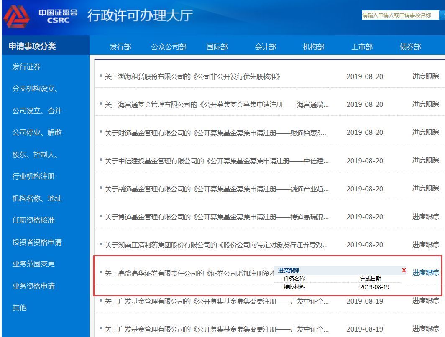The height and width of the screenshot is (337, 445).
Task: Close the 进度跟踪 popup with red X
Action: pos(404,271)
